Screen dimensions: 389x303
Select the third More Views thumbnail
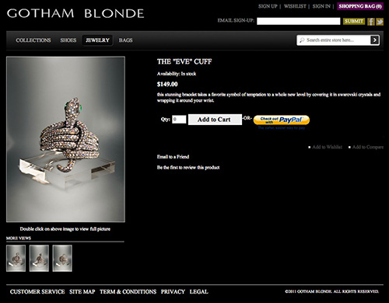(62, 258)
